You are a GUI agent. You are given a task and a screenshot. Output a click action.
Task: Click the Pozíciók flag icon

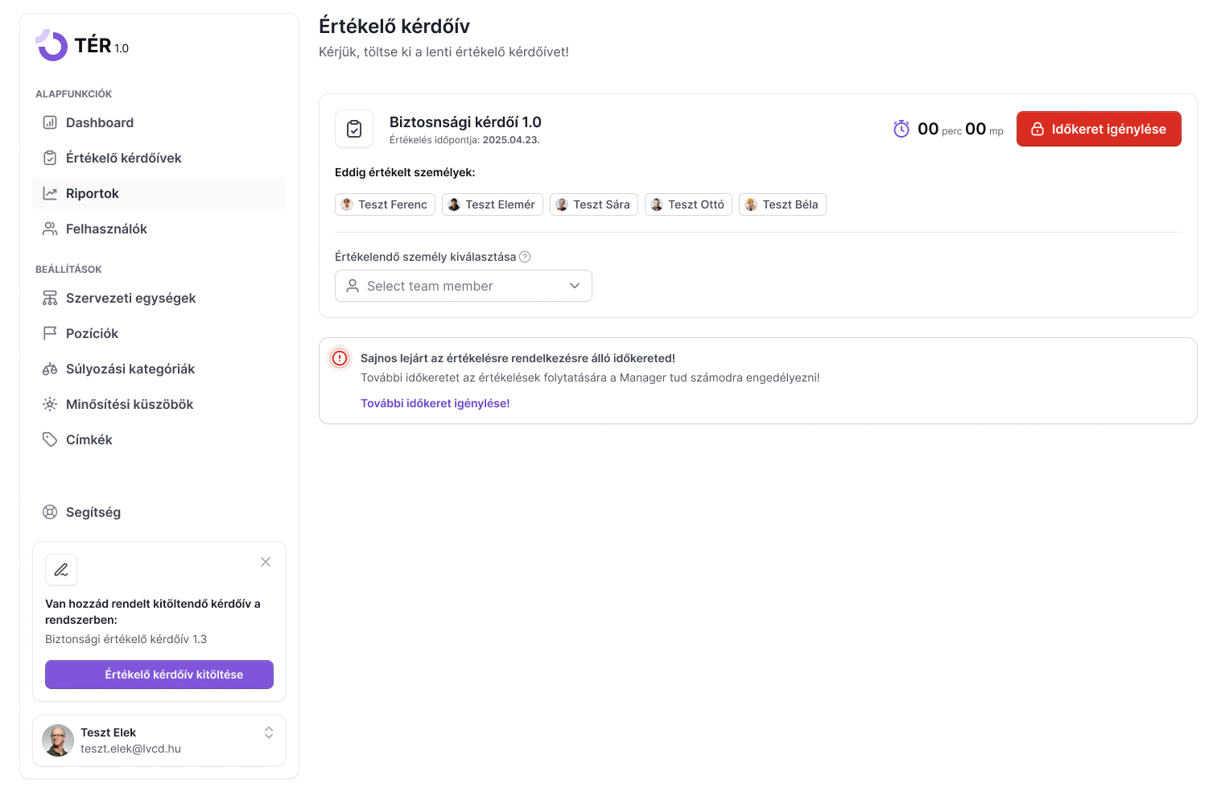click(x=50, y=333)
